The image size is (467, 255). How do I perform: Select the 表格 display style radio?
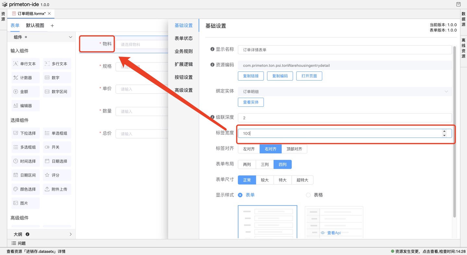[x=308, y=195]
